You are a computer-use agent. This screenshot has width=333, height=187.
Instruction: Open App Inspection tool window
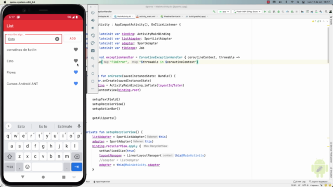tap(102, 182)
